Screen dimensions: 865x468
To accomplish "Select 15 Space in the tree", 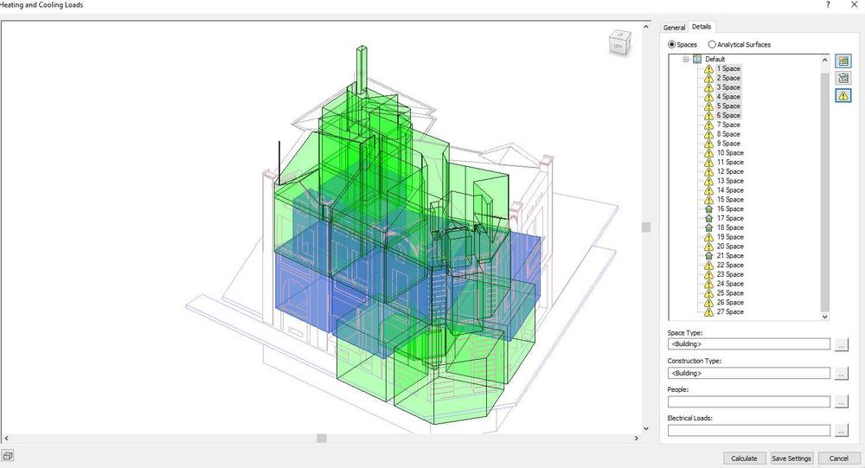I will click(730, 200).
